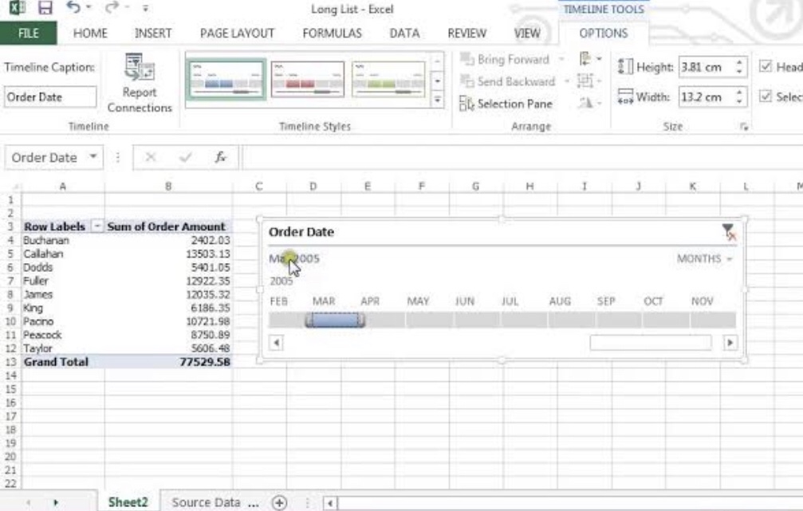This screenshot has height=511, width=803.
Task: Open Report Connections dialog
Action: click(x=139, y=85)
